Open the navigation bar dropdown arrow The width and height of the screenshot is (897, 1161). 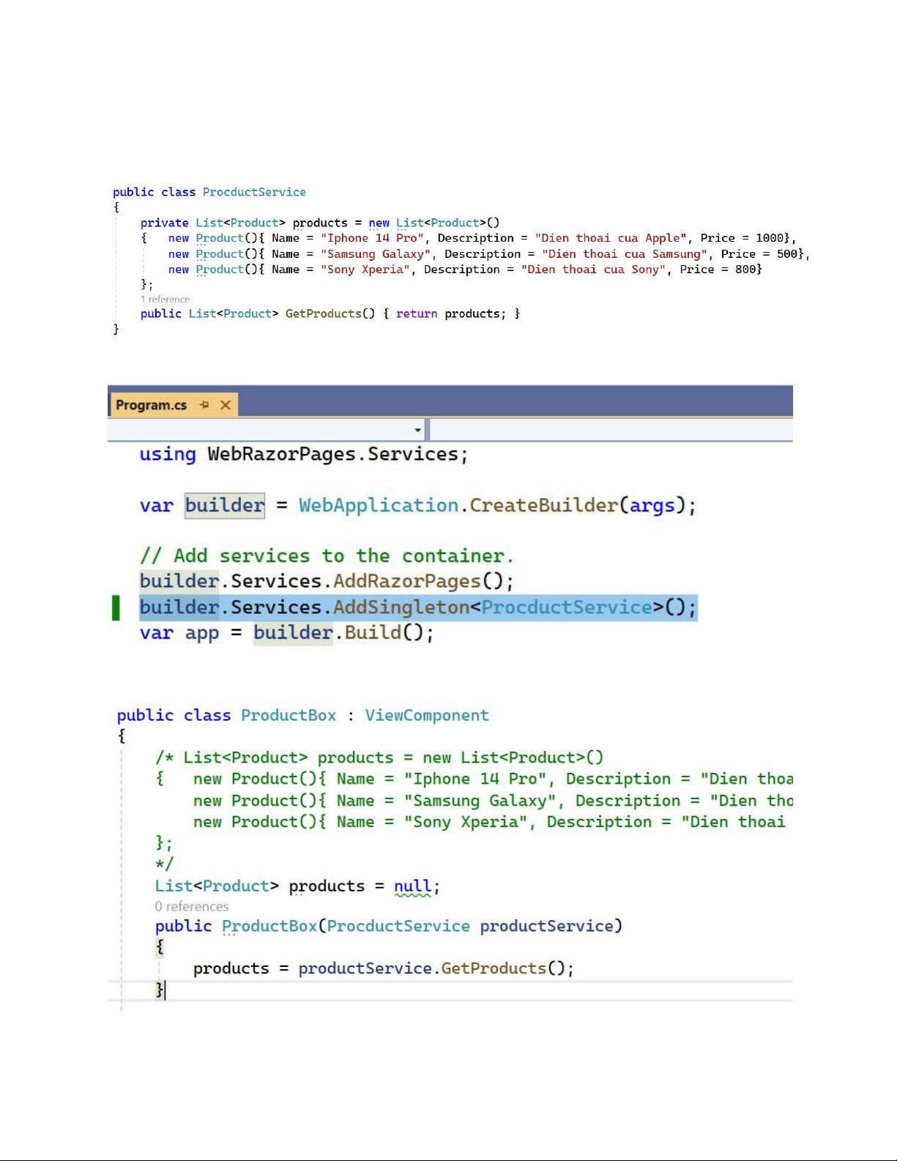[x=417, y=430]
